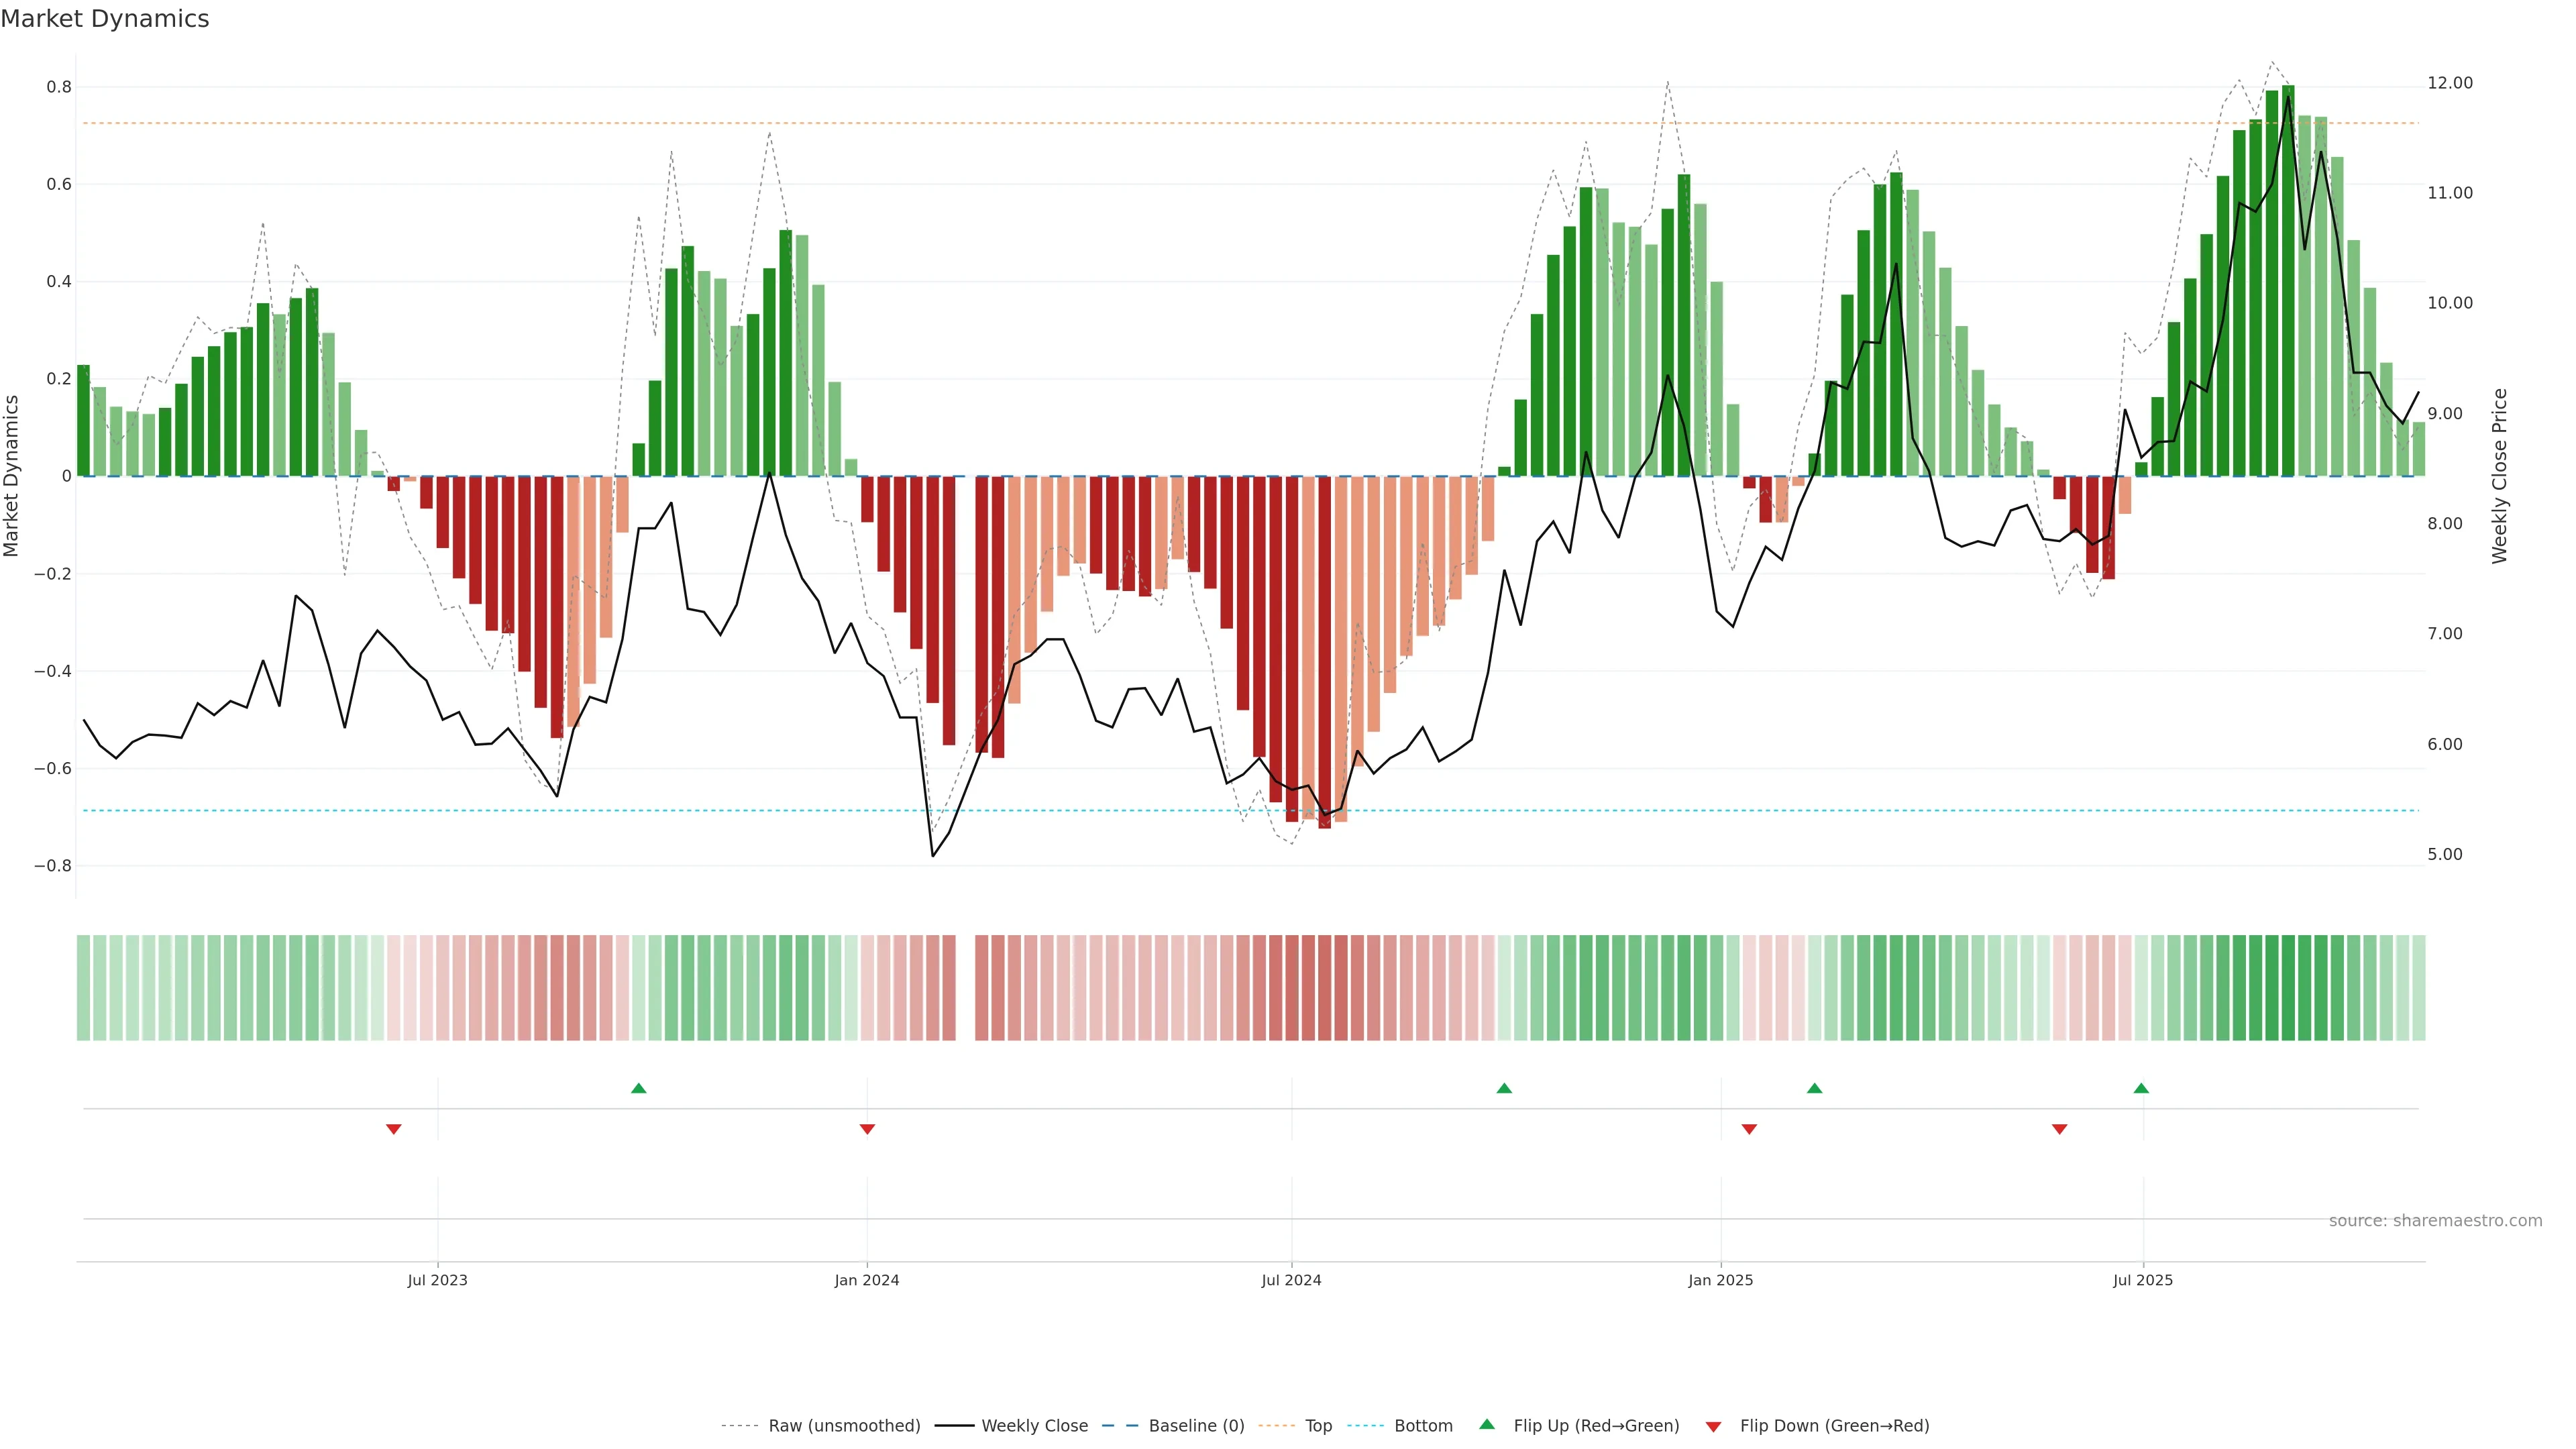Click the flip-up marker at Jul 2025
2576x1449 pixels.
[2141, 1088]
